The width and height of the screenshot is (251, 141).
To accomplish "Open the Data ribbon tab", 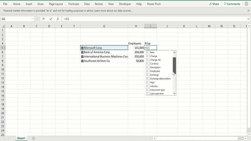I will click(87, 4).
